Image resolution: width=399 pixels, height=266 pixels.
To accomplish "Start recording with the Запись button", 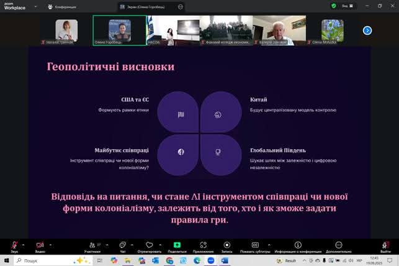I will 227,245.
